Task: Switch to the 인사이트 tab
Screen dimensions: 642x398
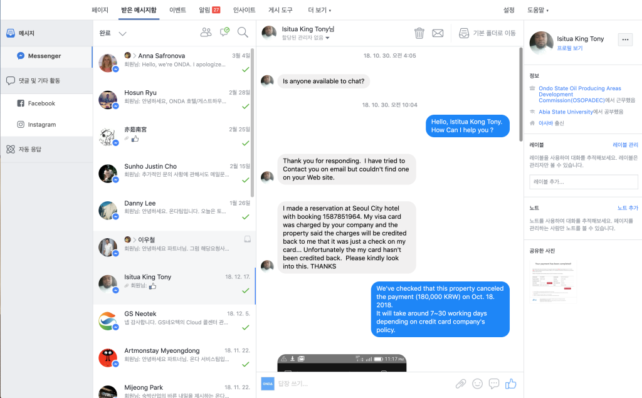Action: [244, 10]
